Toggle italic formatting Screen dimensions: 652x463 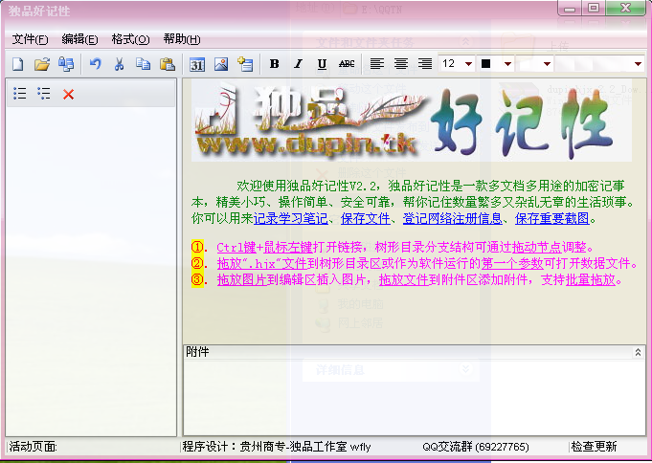coord(298,63)
